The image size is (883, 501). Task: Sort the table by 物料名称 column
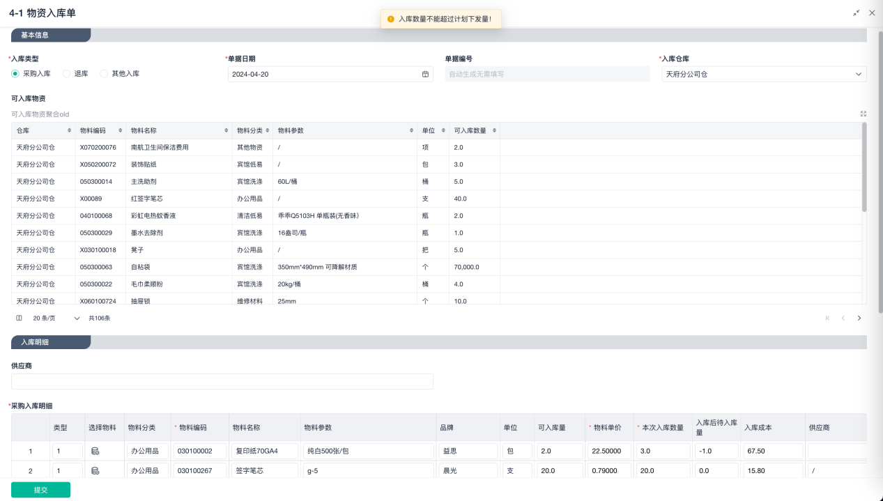pos(226,131)
